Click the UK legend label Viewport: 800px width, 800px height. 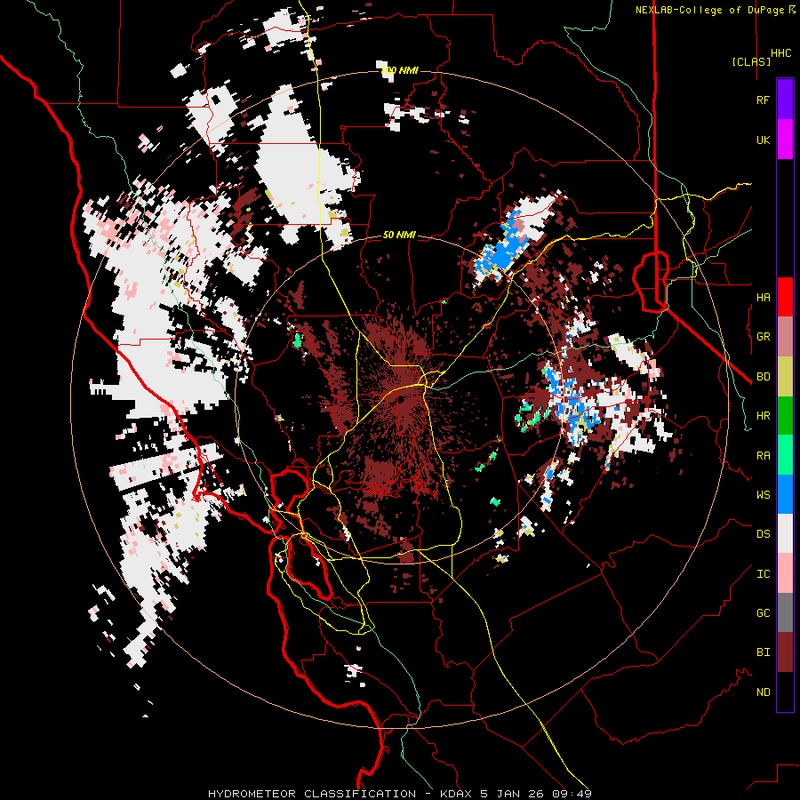(763, 140)
